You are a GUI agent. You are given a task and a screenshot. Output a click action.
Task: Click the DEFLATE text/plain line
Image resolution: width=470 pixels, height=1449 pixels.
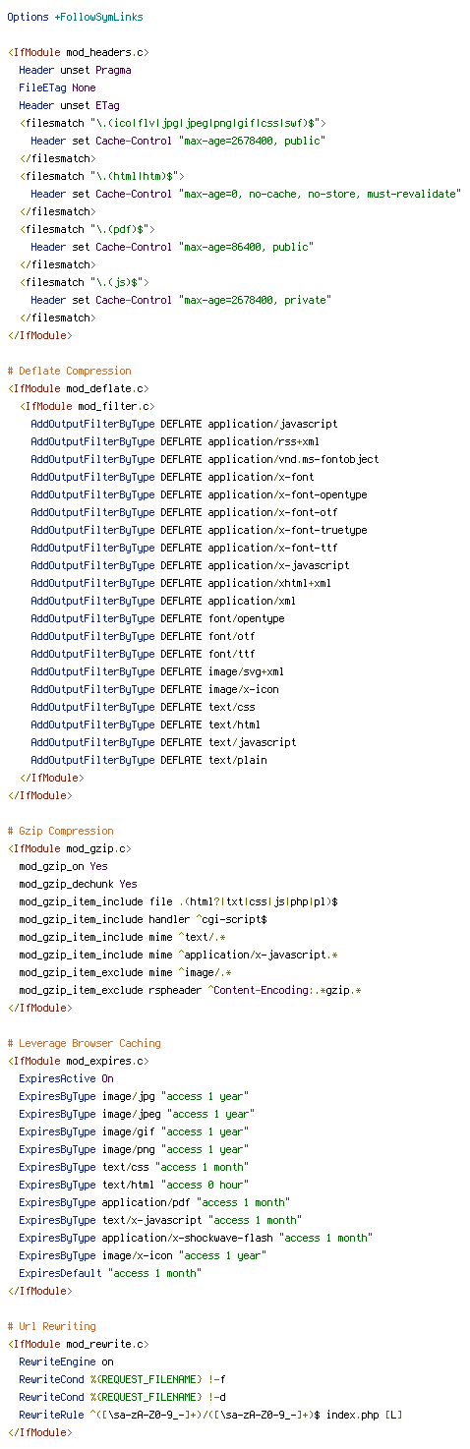point(148,761)
